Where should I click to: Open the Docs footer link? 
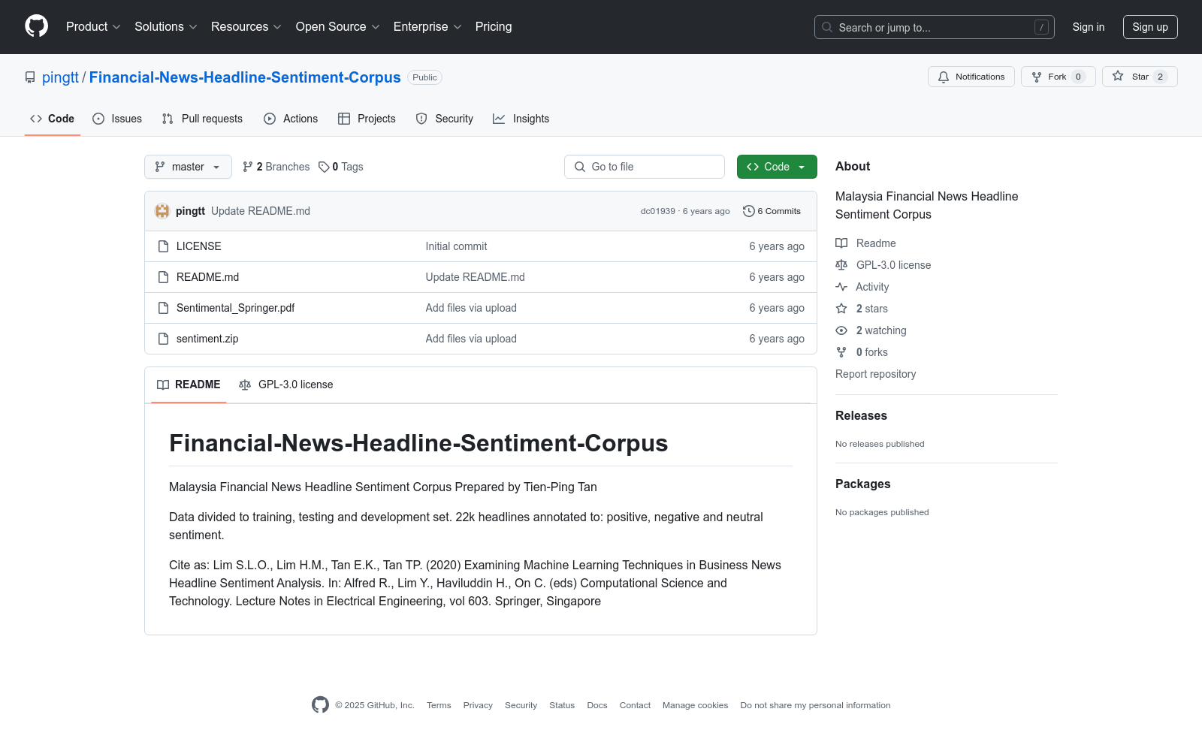click(597, 705)
